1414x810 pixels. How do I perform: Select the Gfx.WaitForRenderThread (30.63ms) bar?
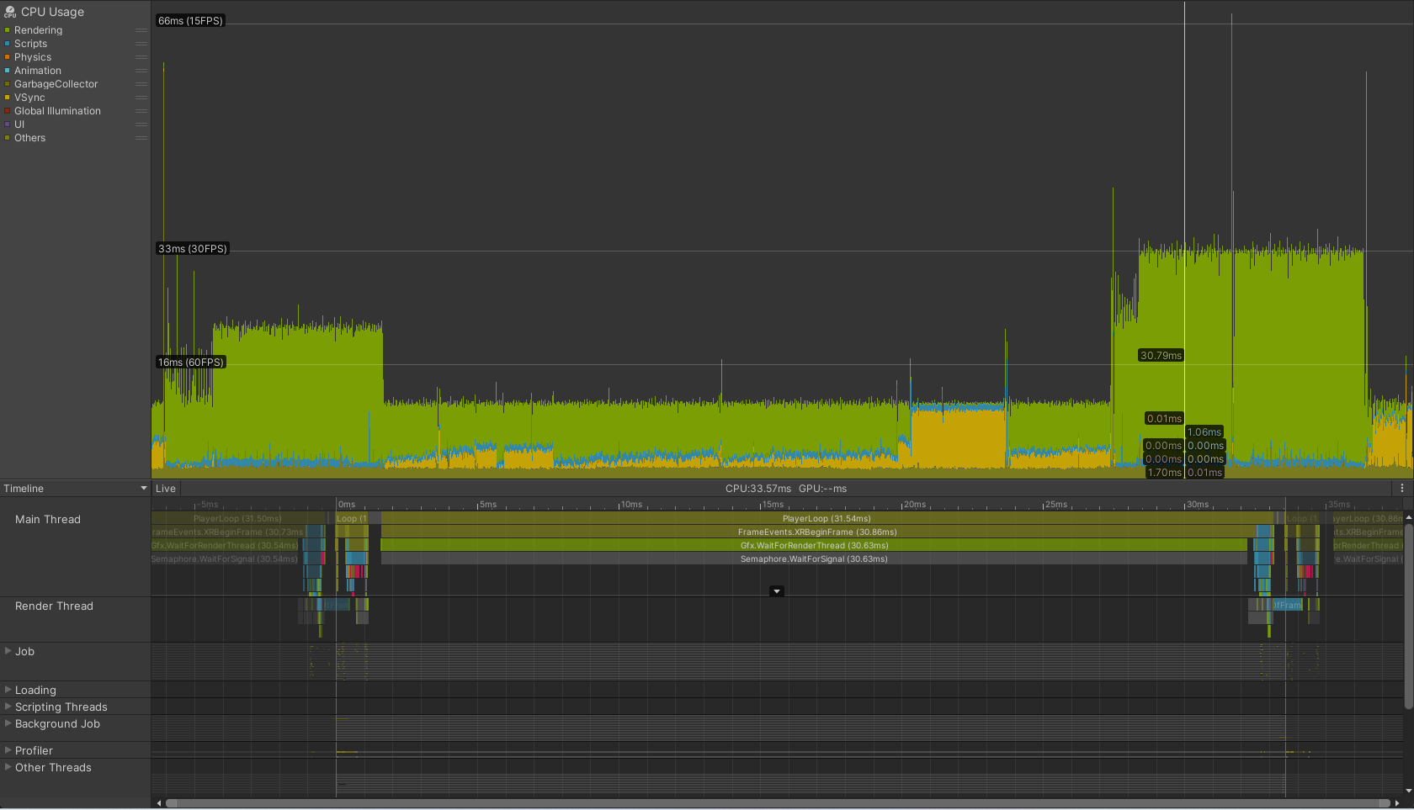[814, 546]
